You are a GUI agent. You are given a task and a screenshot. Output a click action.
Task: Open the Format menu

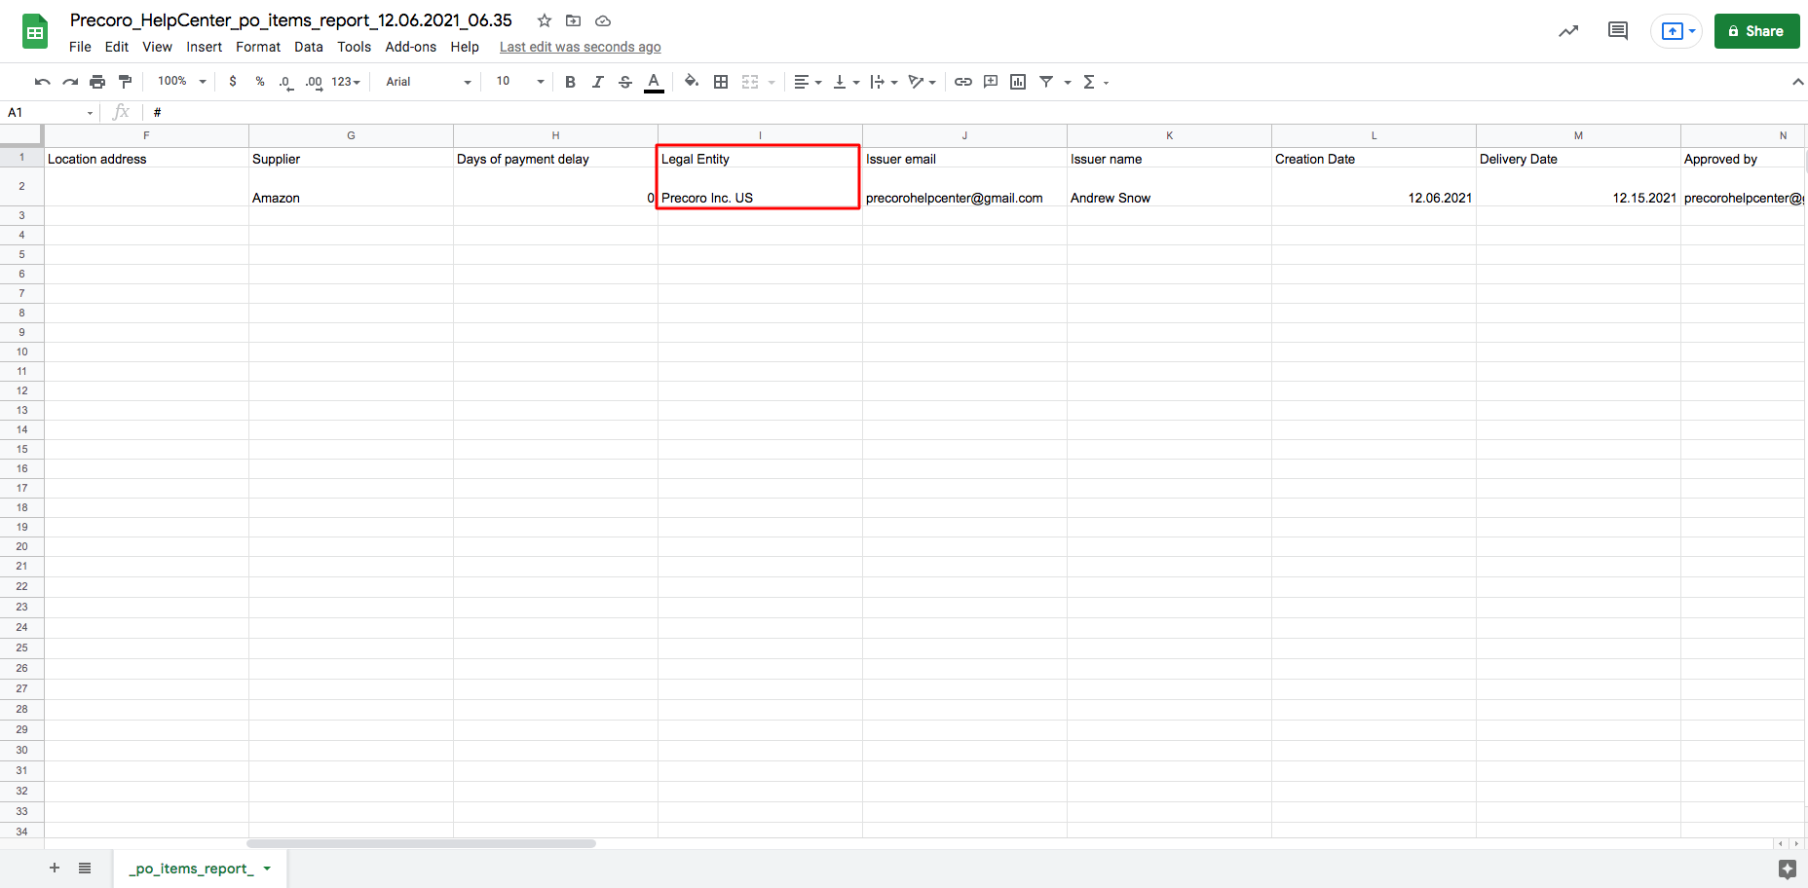click(258, 47)
